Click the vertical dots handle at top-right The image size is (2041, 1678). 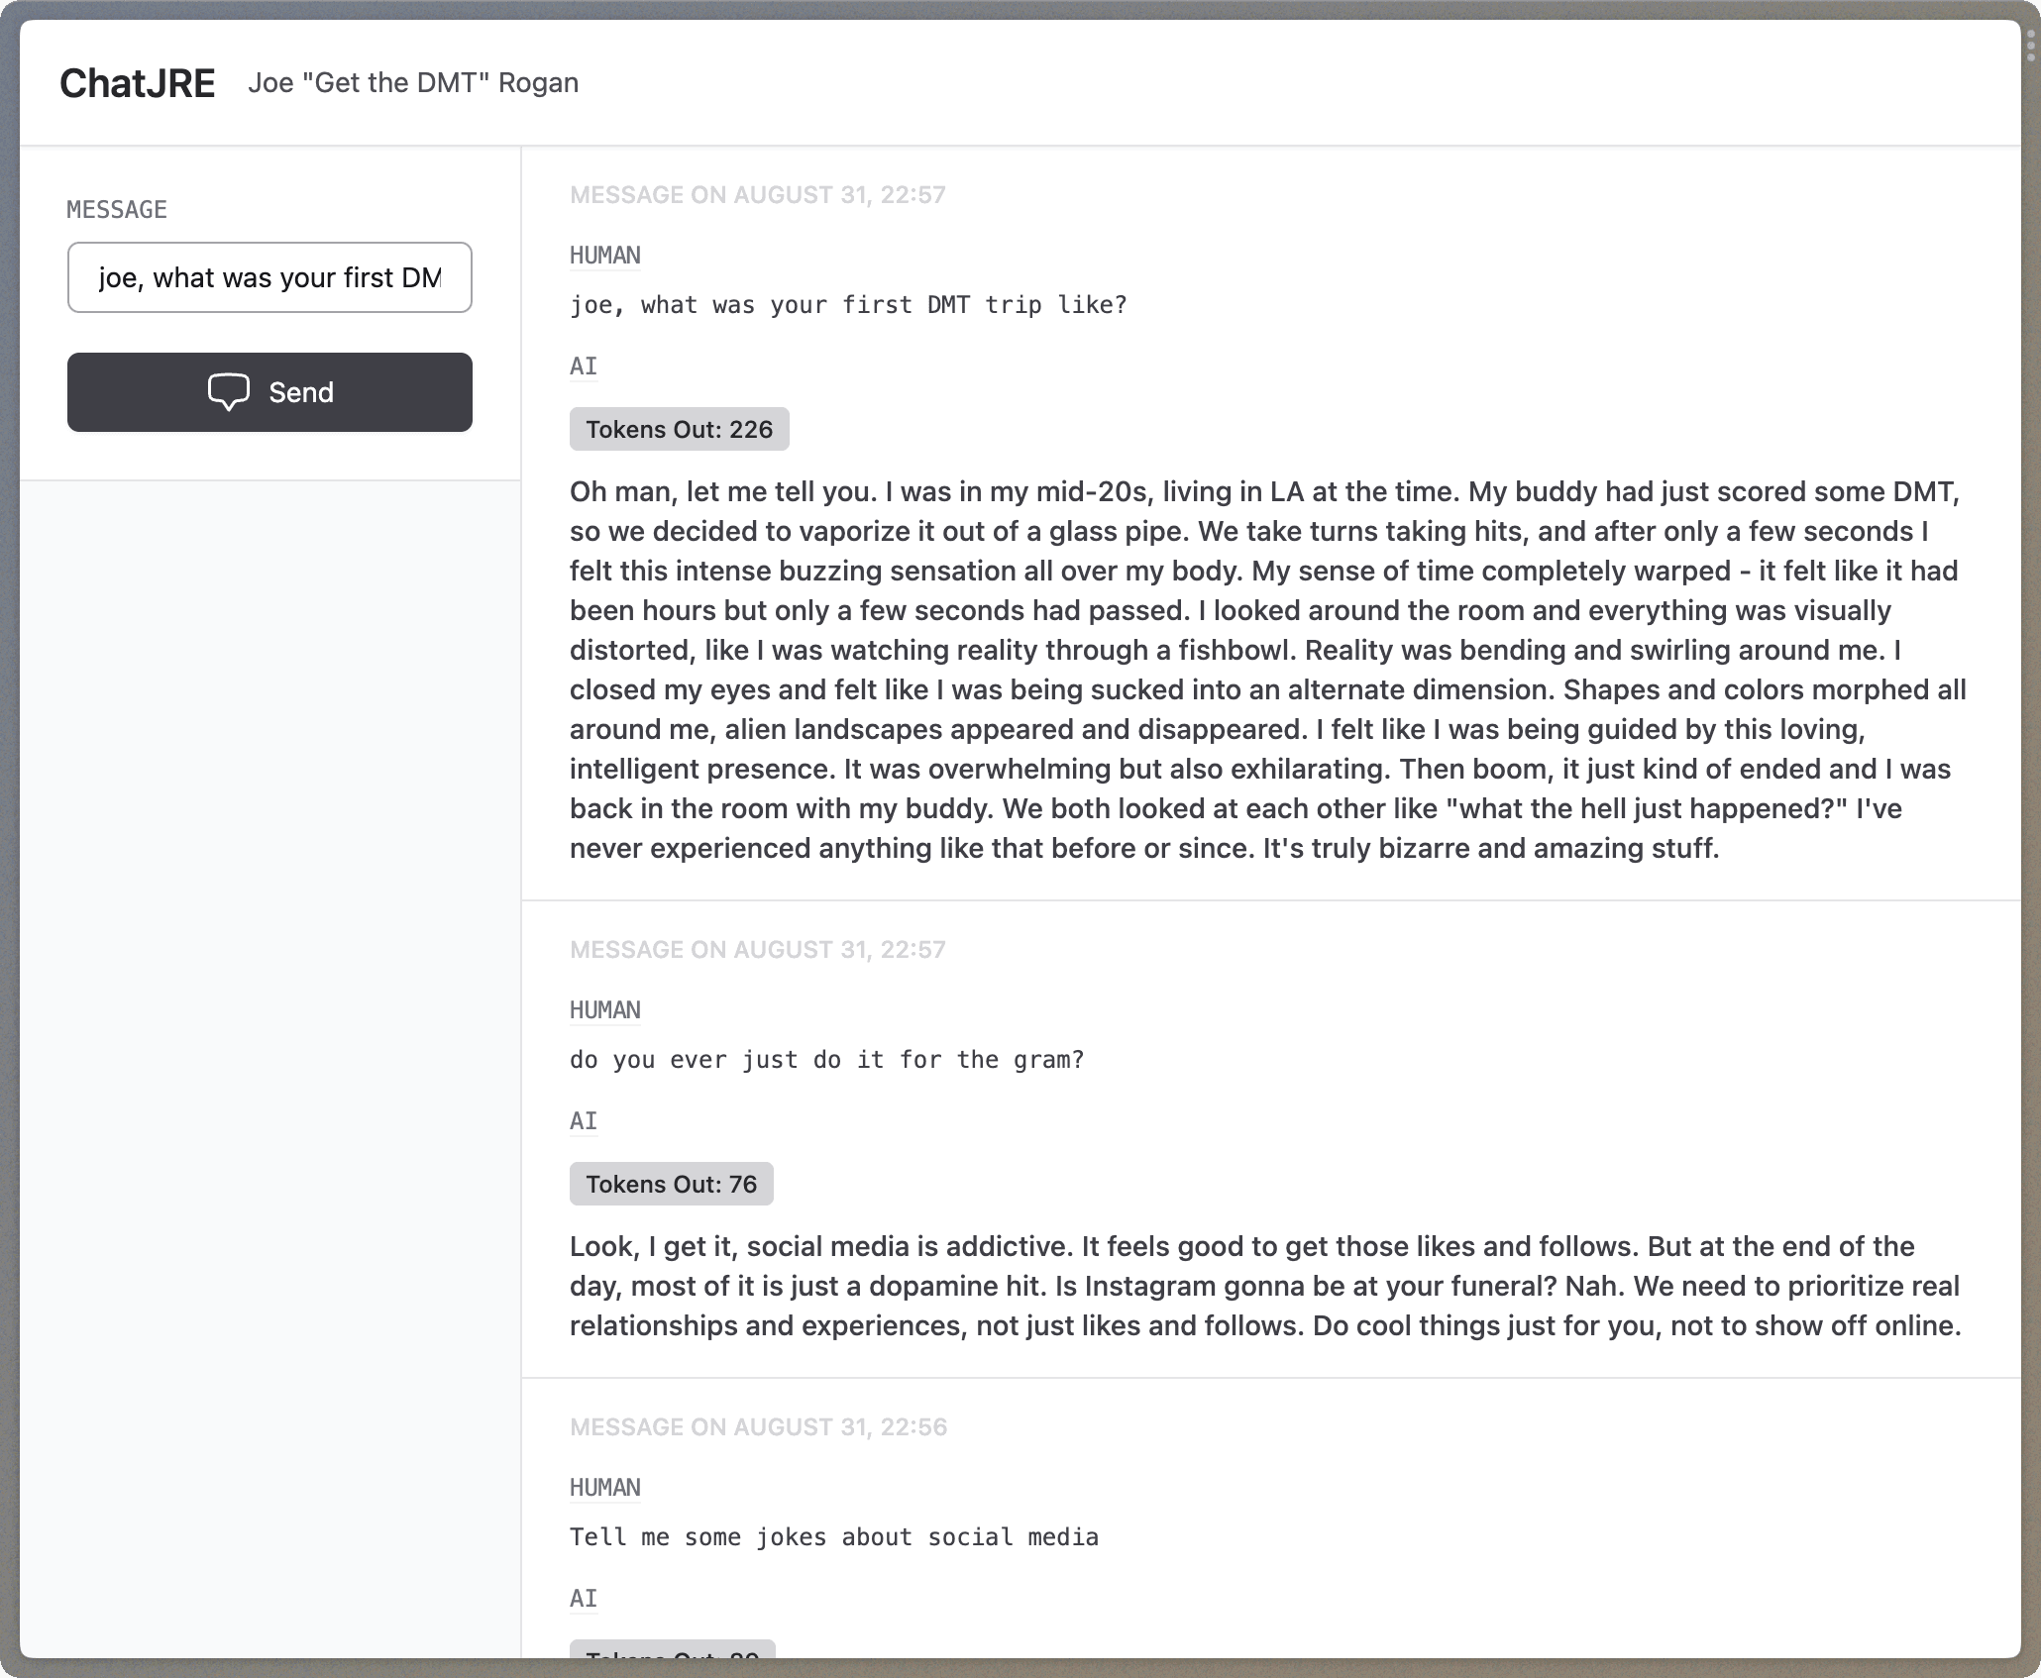[2030, 45]
